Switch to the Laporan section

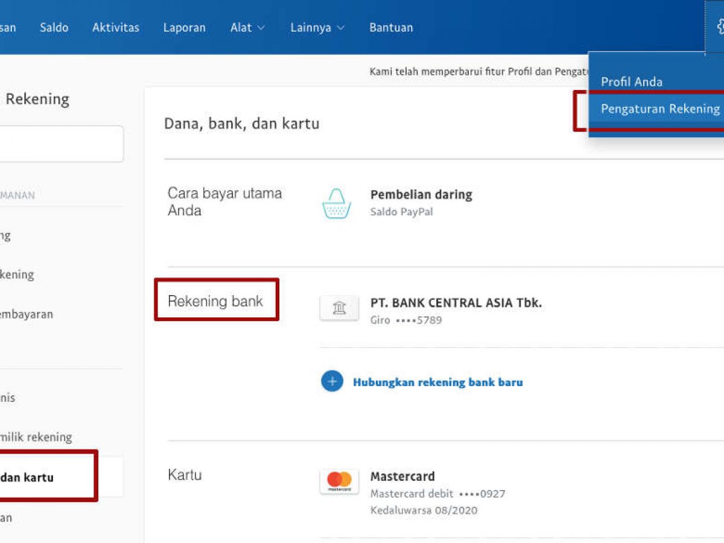[x=185, y=27]
